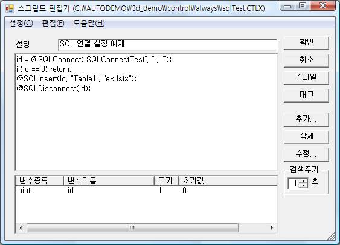The height and width of the screenshot is (245, 340).
Task: Decrease the 검색주기 value with down arrow
Action: click(x=303, y=186)
